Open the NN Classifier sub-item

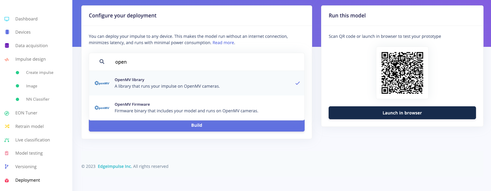(38, 99)
